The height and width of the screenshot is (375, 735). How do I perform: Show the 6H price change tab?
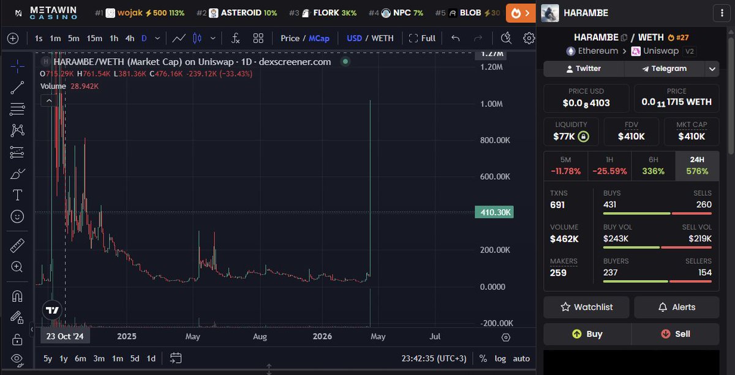[x=653, y=166]
